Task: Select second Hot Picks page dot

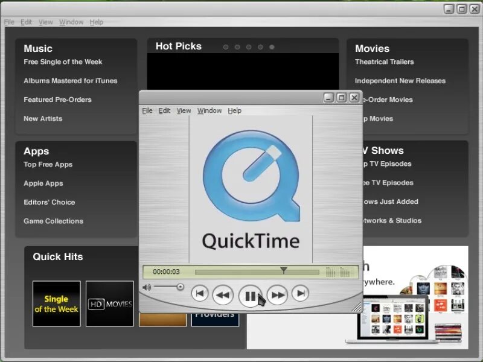Action: point(237,47)
